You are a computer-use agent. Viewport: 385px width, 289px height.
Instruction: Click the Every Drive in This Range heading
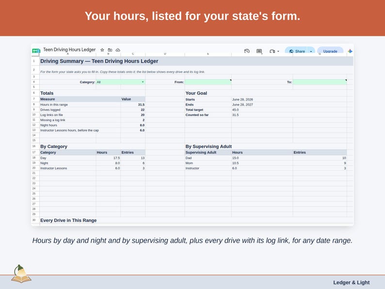click(68, 220)
